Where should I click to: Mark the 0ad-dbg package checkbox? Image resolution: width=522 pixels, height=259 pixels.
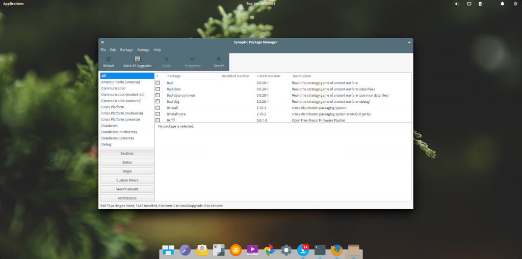[x=158, y=101]
